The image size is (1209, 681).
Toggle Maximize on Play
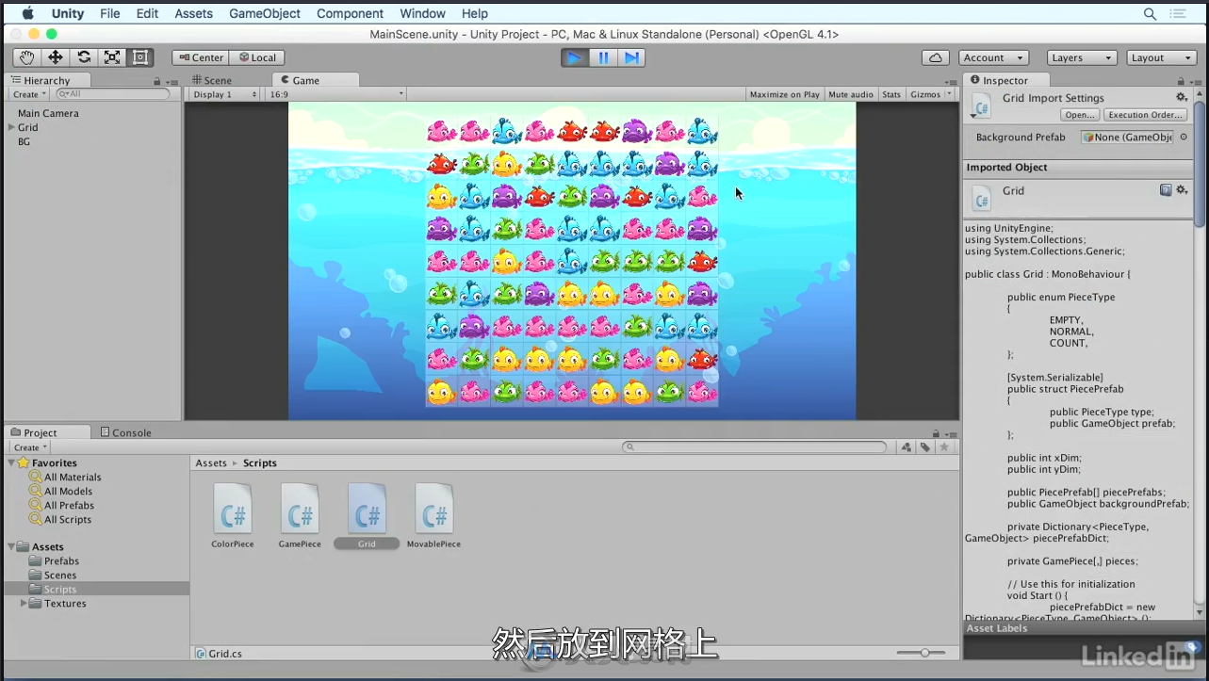tap(784, 94)
